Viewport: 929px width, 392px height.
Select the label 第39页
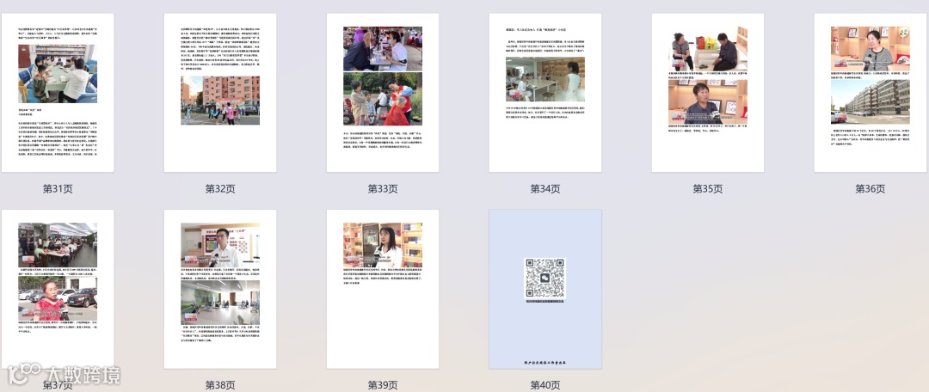click(383, 385)
